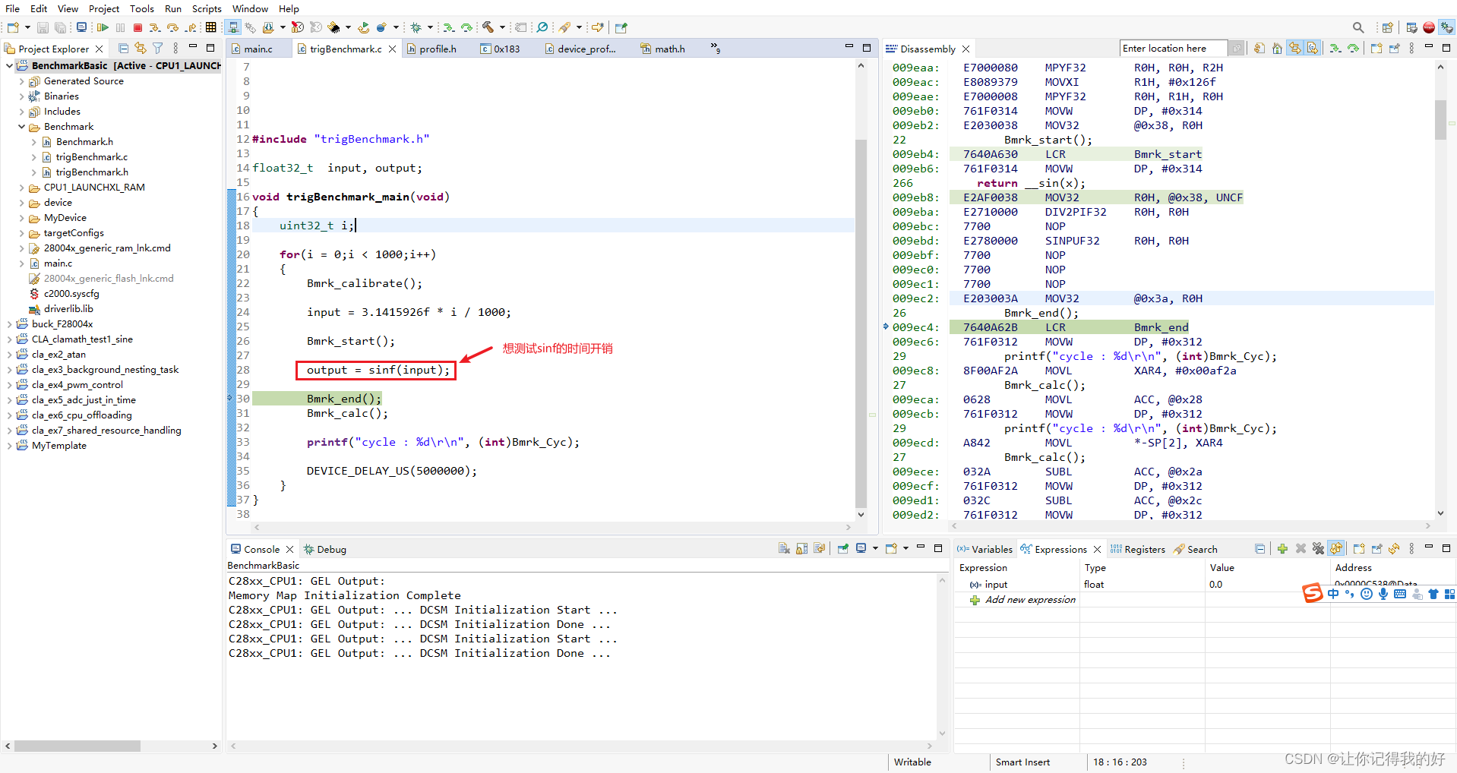Click the Project Explorer horizontal scrollbar

(x=77, y=746)
